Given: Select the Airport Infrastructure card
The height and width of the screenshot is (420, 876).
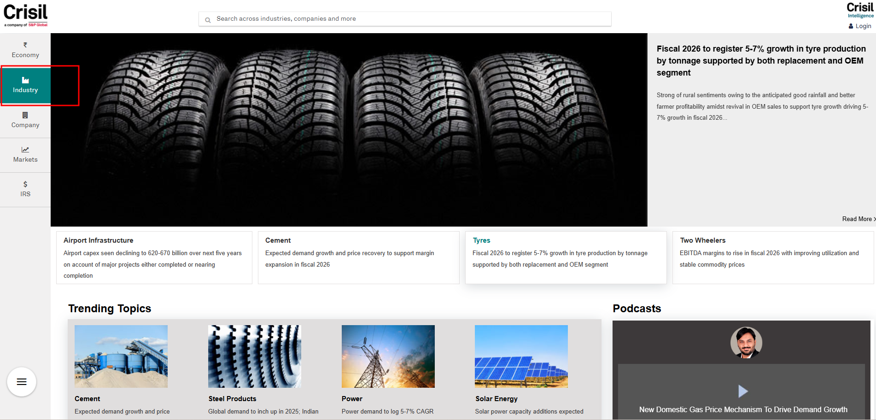Looking at the screenshot, I should pyautogui.click(x=154, y=257).
